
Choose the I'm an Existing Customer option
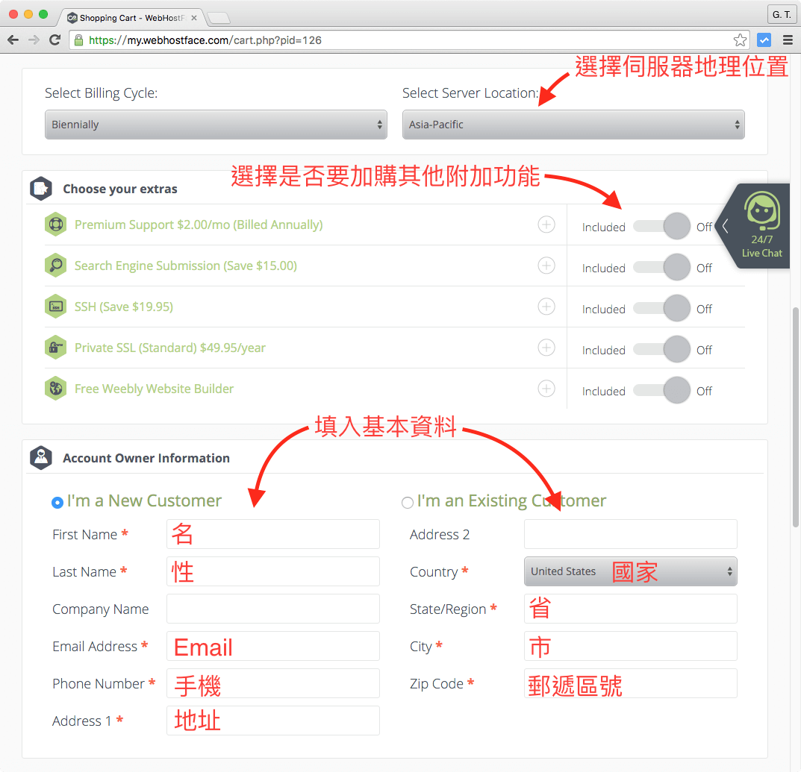click(408, 503)
